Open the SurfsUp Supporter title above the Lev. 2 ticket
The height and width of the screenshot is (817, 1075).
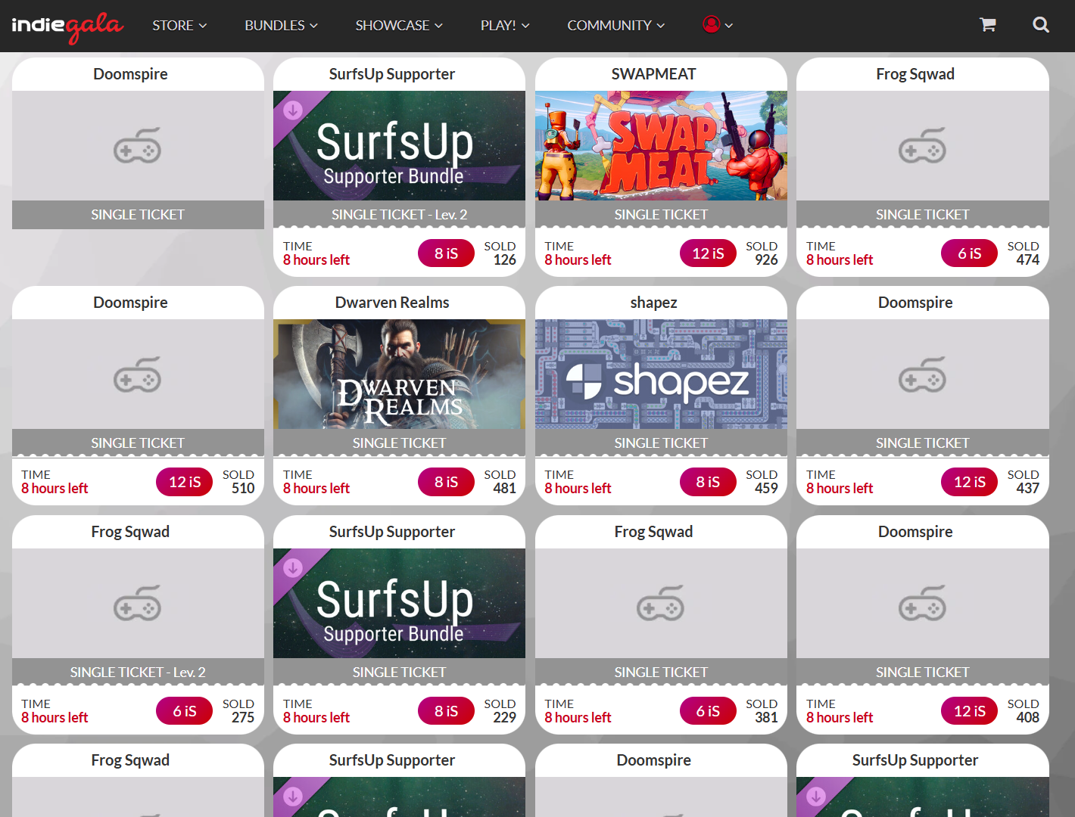[x=392, y=74]
